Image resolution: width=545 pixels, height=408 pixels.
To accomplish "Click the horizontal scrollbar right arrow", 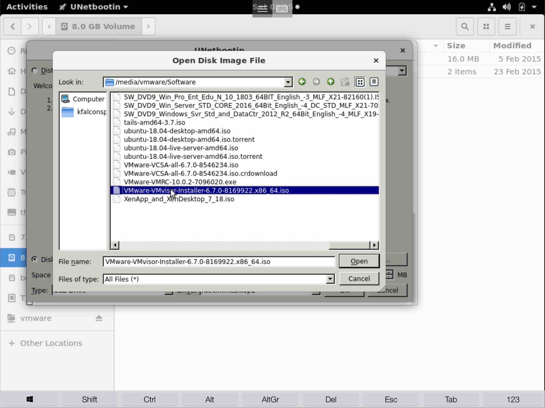I will 374,245.
